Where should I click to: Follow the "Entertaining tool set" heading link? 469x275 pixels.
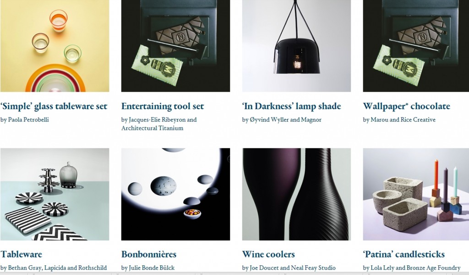click(163, 106)
